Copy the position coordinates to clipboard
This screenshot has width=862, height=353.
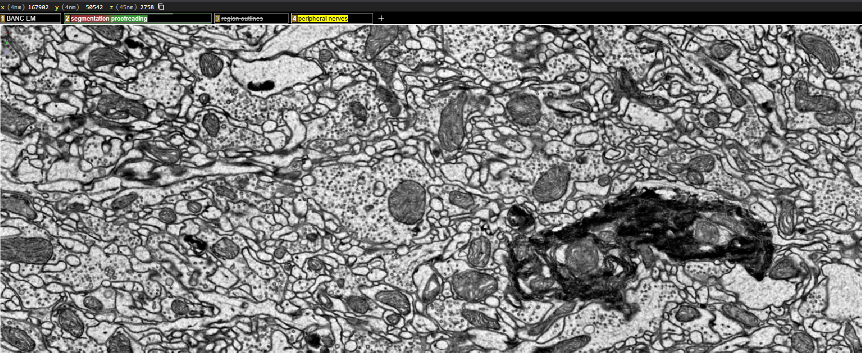point(162,7)
